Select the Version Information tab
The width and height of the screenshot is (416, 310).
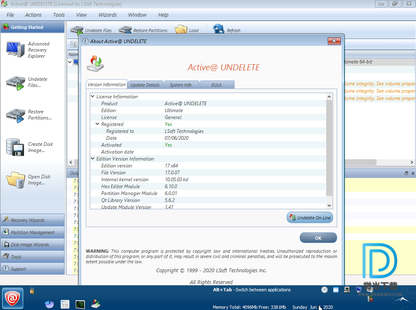107,85
